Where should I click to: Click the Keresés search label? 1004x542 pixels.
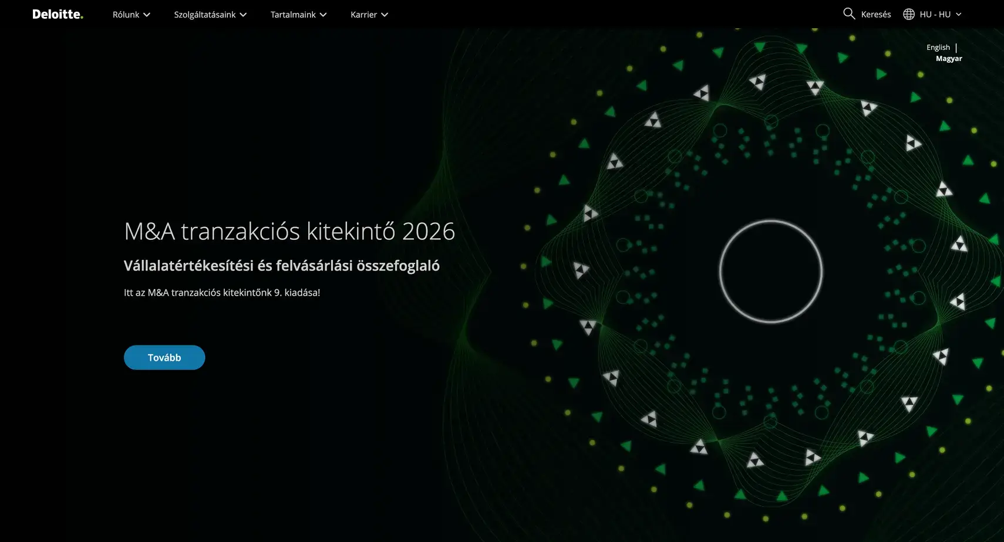coord(876,15)
